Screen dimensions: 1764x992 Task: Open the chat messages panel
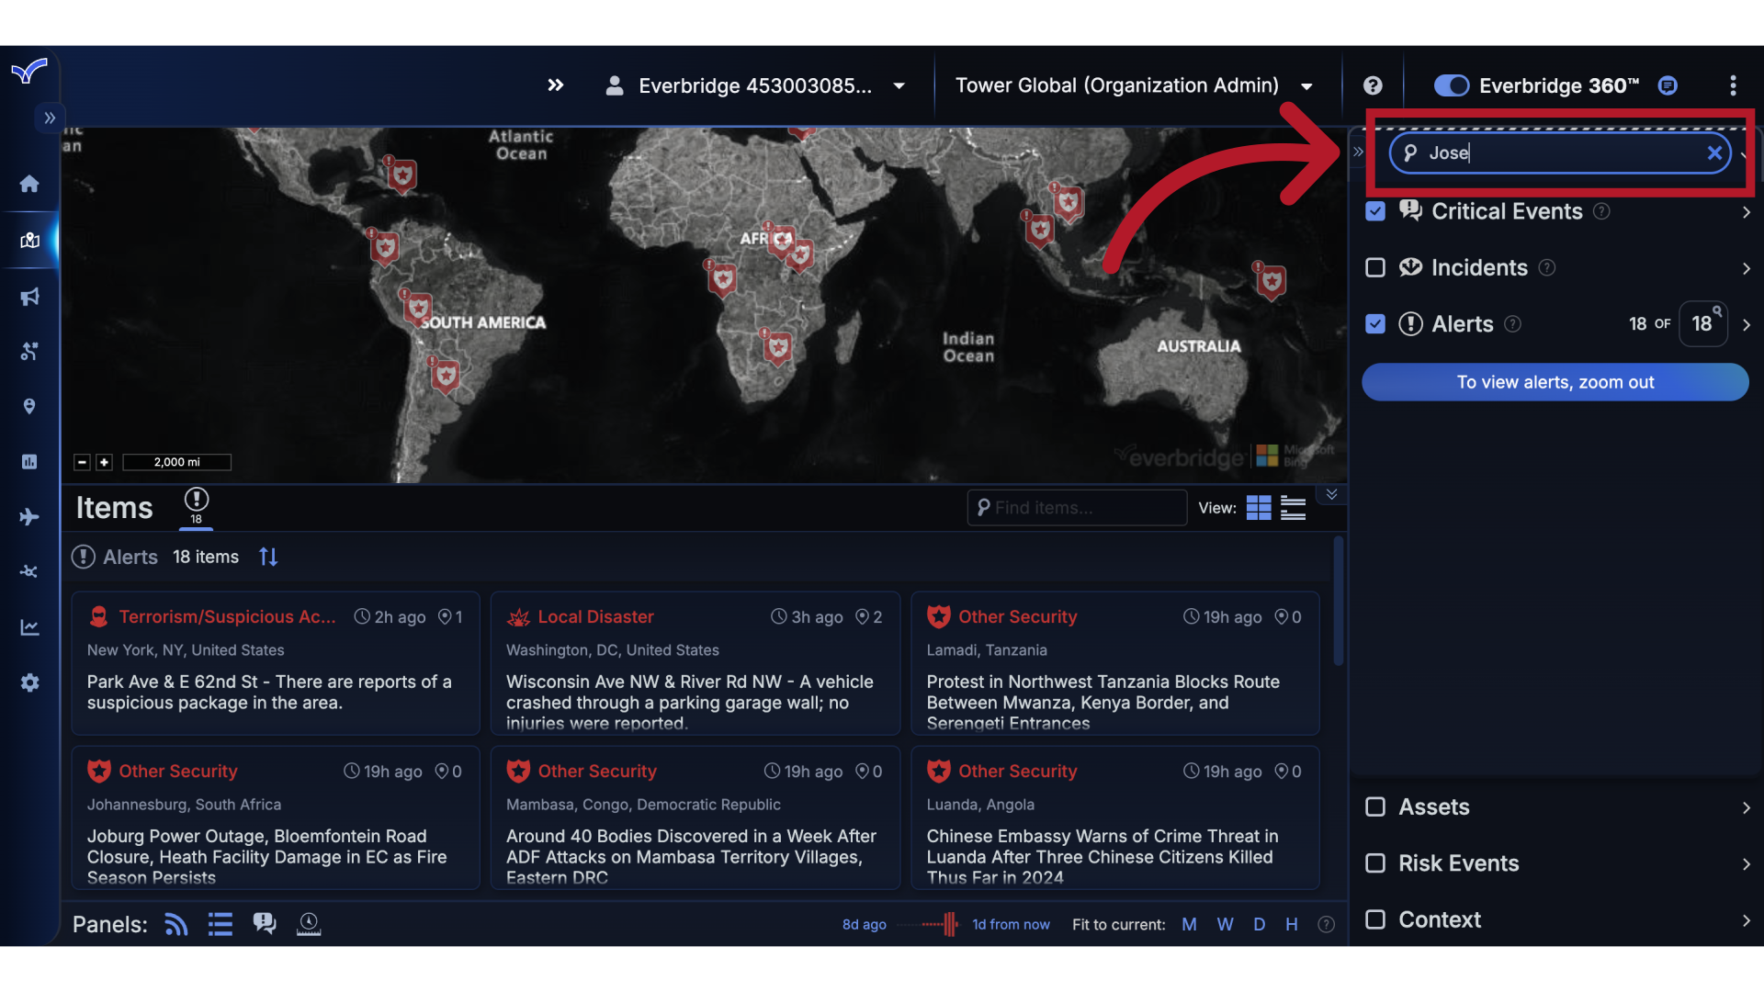pyautogui.click(x=265, y=923)
